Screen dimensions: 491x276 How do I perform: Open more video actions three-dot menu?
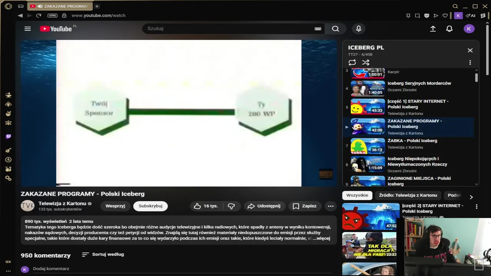coord(331,206)
